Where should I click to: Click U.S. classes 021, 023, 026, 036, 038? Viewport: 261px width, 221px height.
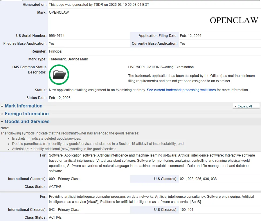pos(198,179)
